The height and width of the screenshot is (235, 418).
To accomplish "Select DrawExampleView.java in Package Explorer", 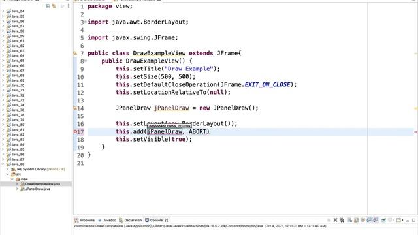I will point(42,184).
